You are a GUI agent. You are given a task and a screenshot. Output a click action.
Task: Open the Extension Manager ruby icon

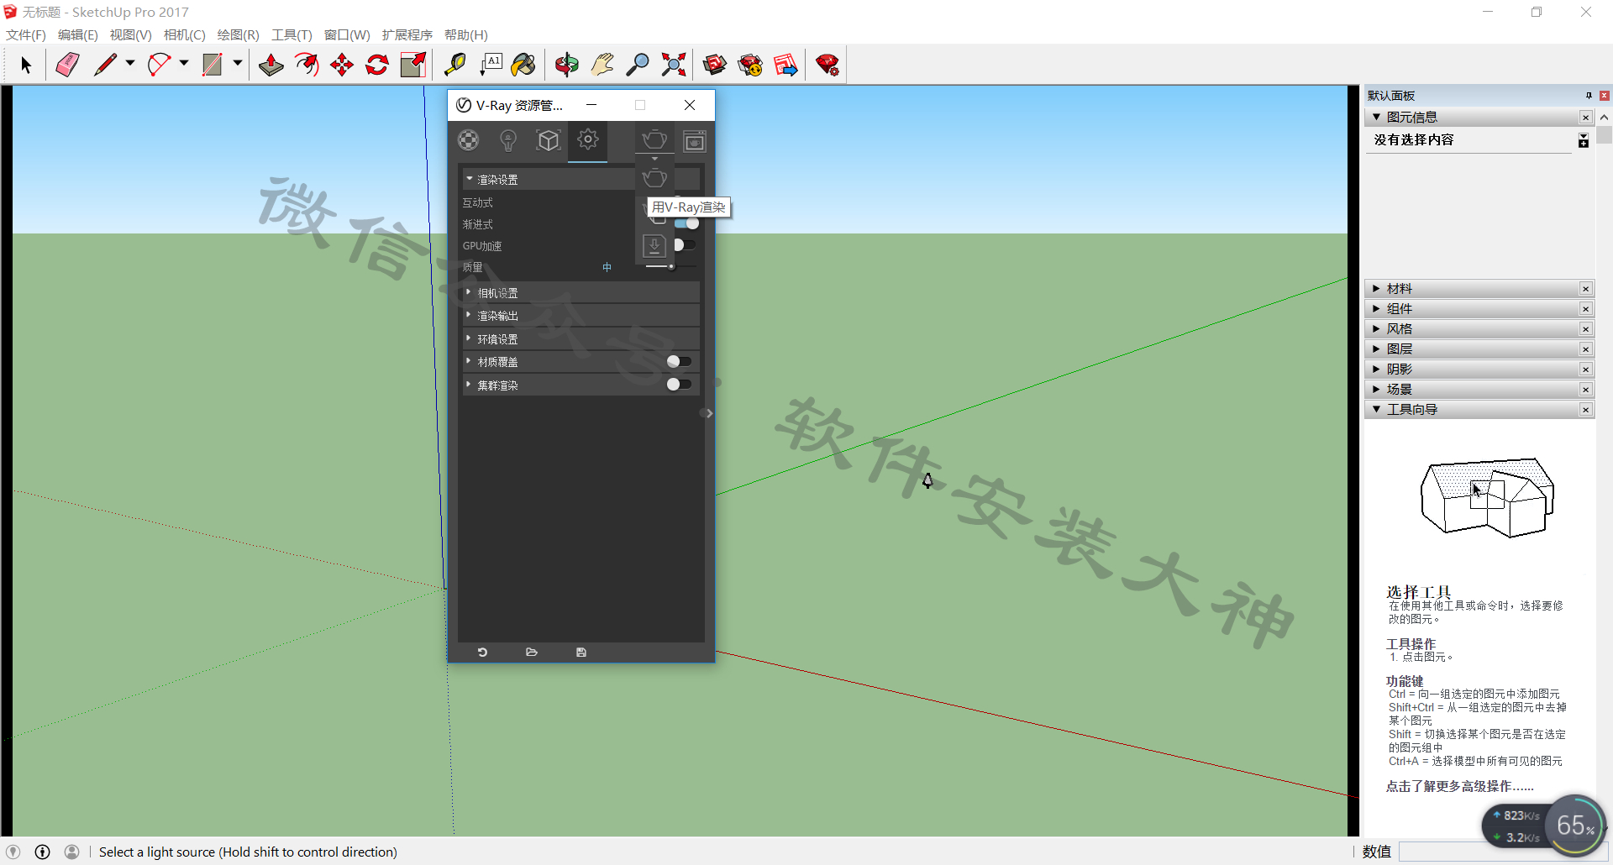(828, 65)
